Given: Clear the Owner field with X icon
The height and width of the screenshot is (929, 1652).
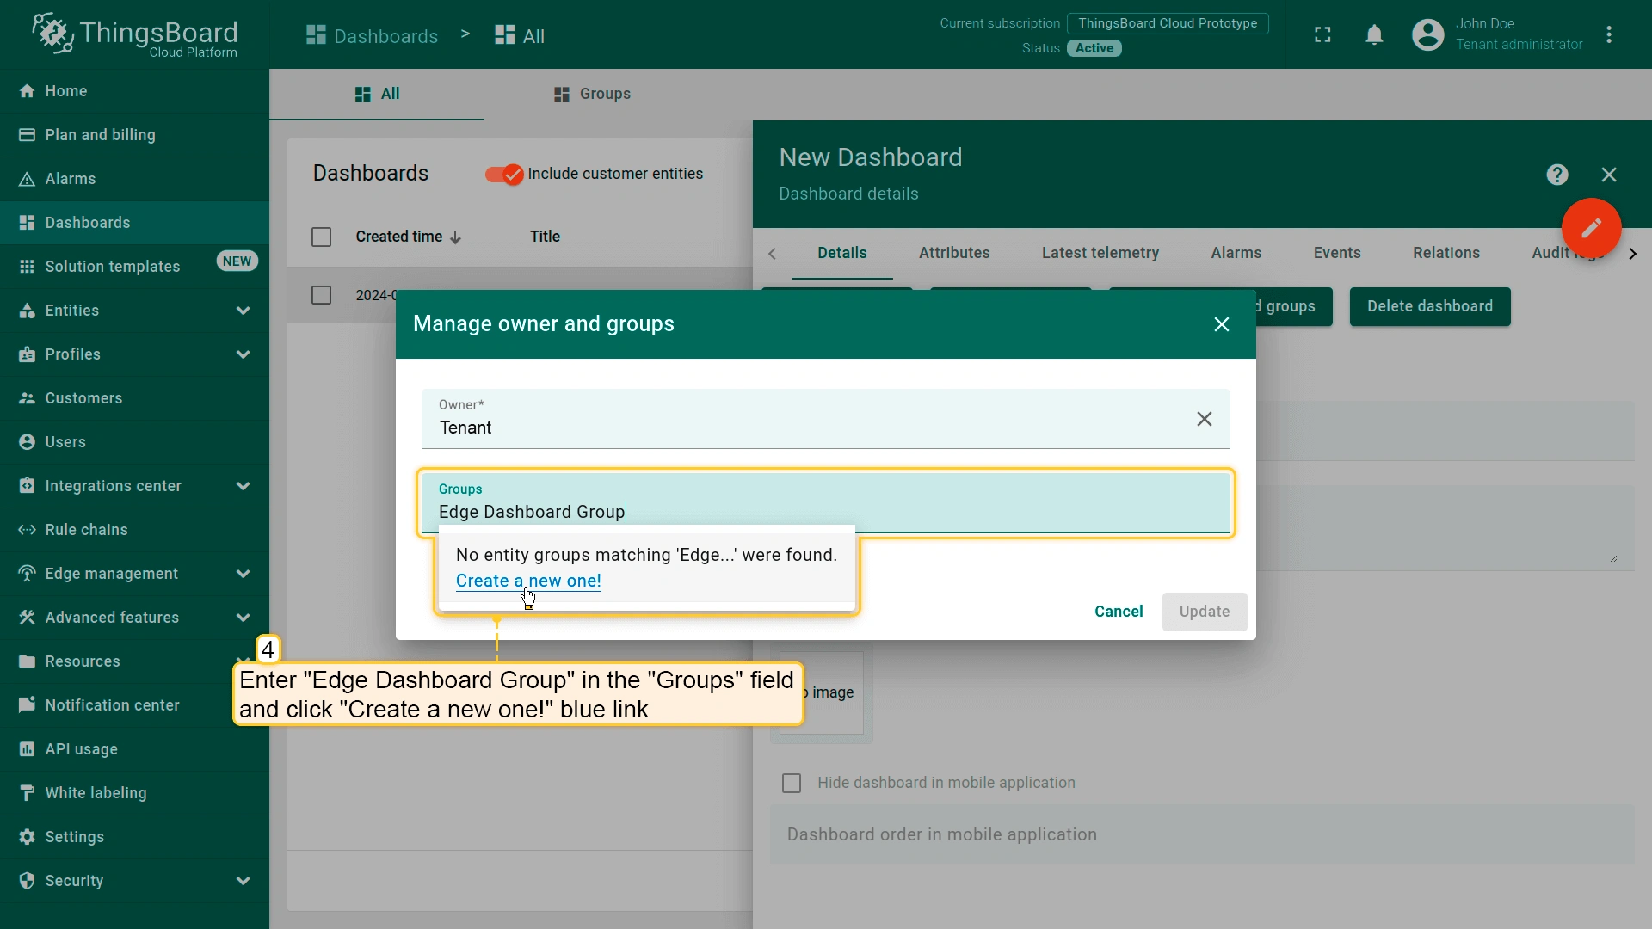Looking at the screenshot, I should (1204, 419).
